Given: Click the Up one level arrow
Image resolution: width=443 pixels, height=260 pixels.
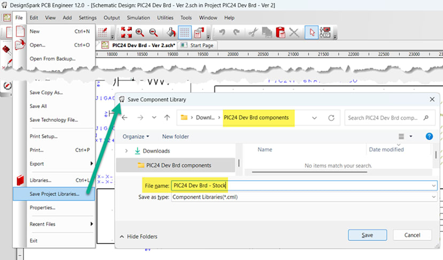Looking at the screenshot, I should point(167,118).
